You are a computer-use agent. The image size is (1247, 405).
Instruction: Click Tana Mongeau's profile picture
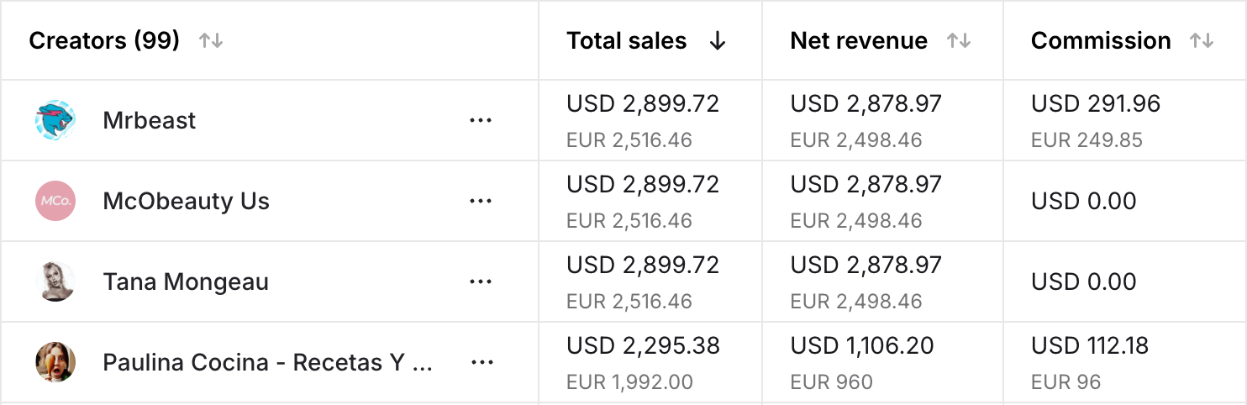click(55, 281)
